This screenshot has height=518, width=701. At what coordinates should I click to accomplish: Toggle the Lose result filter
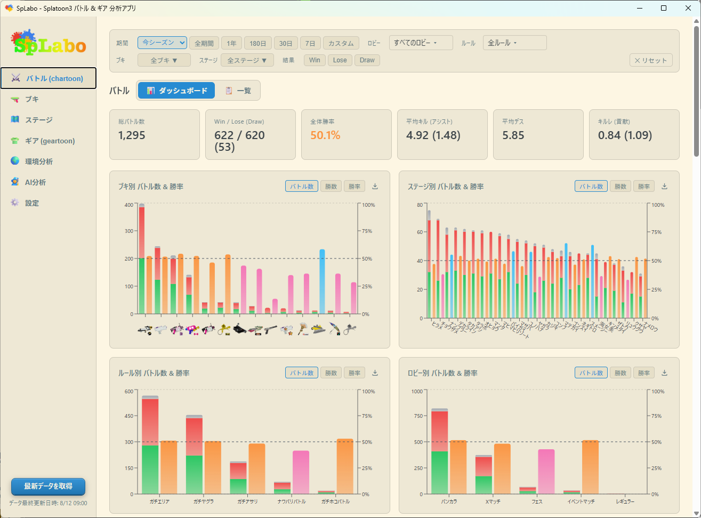[340, 60]
